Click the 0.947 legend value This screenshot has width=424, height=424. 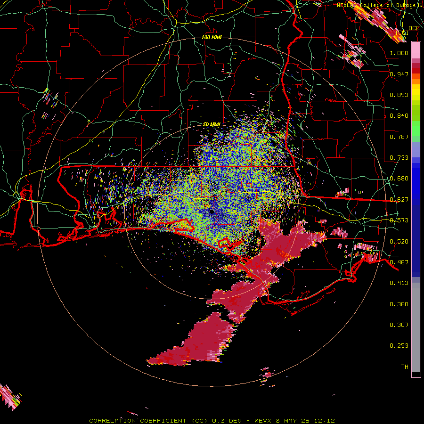(399, 74)
